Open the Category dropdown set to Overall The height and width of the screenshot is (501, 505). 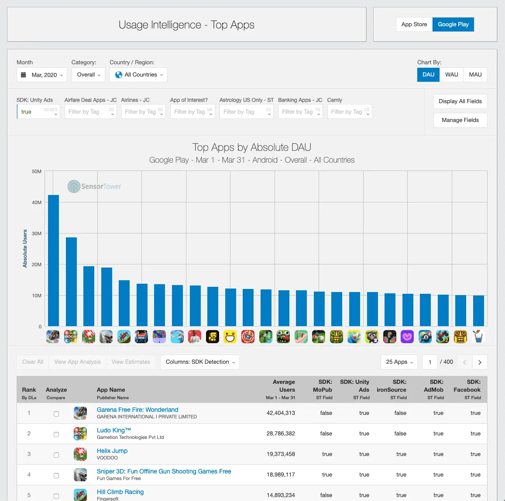pos(88,75)
